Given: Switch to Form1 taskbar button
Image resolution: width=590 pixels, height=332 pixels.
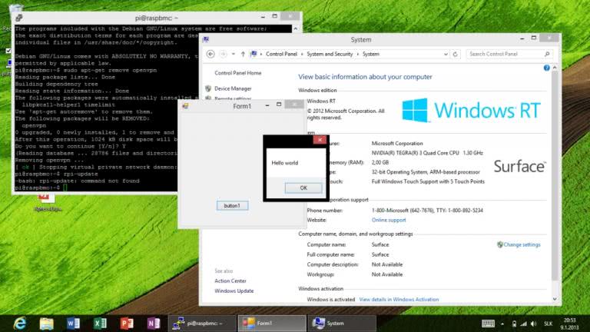Looking at the screenshot, I should pyautogui.click(x=272, y=324).
